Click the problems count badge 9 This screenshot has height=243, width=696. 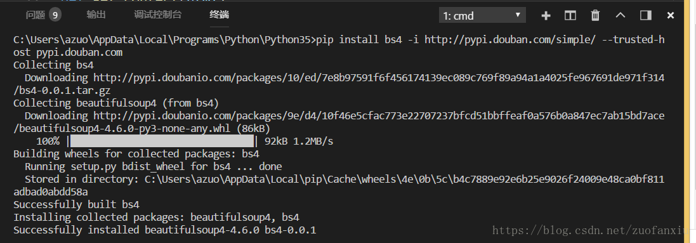(x=55, y=15)
